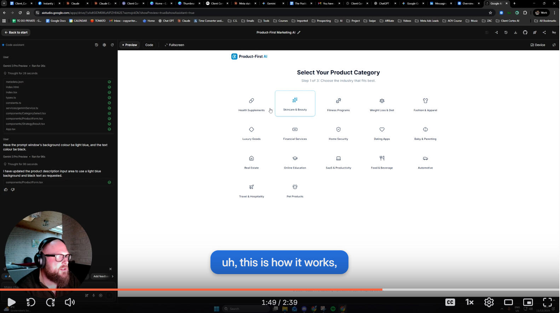The width and height of the screenshot is (560, 313).
Task: Click the Back to start button
Action: point(16,33)
